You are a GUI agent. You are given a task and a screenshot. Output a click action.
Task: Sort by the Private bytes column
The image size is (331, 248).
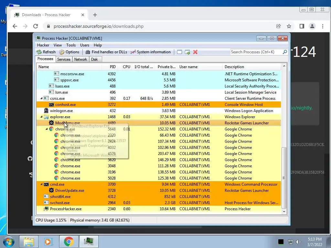pos(166,67)
